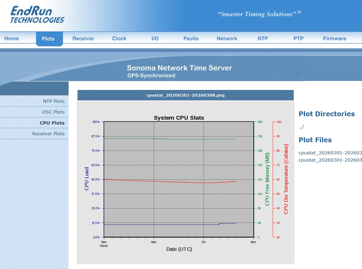Click the Plot Directories heading
The width and height of the screenshot is (362, 269).
[327, 114]
